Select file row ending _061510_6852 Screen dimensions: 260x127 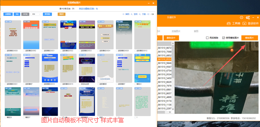pos(164,55)
